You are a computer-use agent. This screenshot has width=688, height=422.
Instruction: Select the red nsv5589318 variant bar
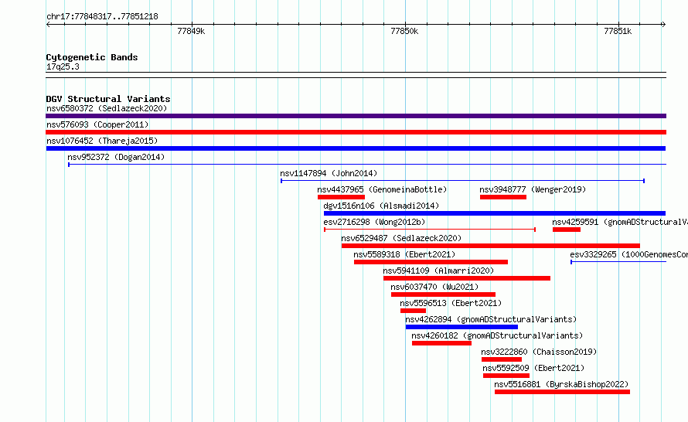pos(431,262)
